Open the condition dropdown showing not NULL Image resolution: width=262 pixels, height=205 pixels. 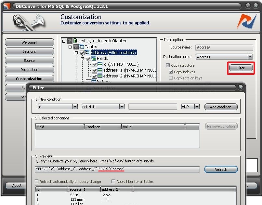pyautogui.click(x=122, y=106)
